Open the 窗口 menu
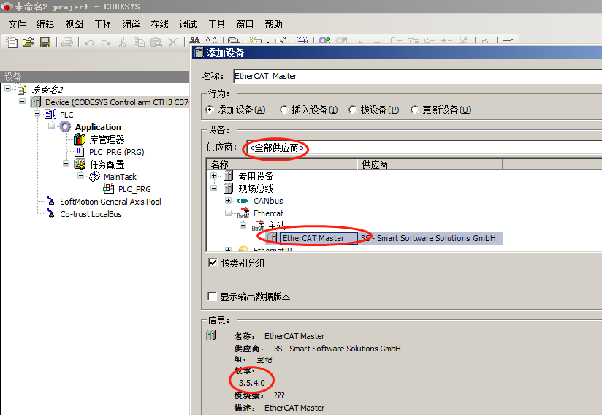Image resolution: width=602 pixels, height=415 pixels. click(245, 24)
